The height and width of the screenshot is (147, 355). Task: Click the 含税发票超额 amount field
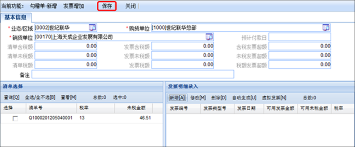[300, 46]
